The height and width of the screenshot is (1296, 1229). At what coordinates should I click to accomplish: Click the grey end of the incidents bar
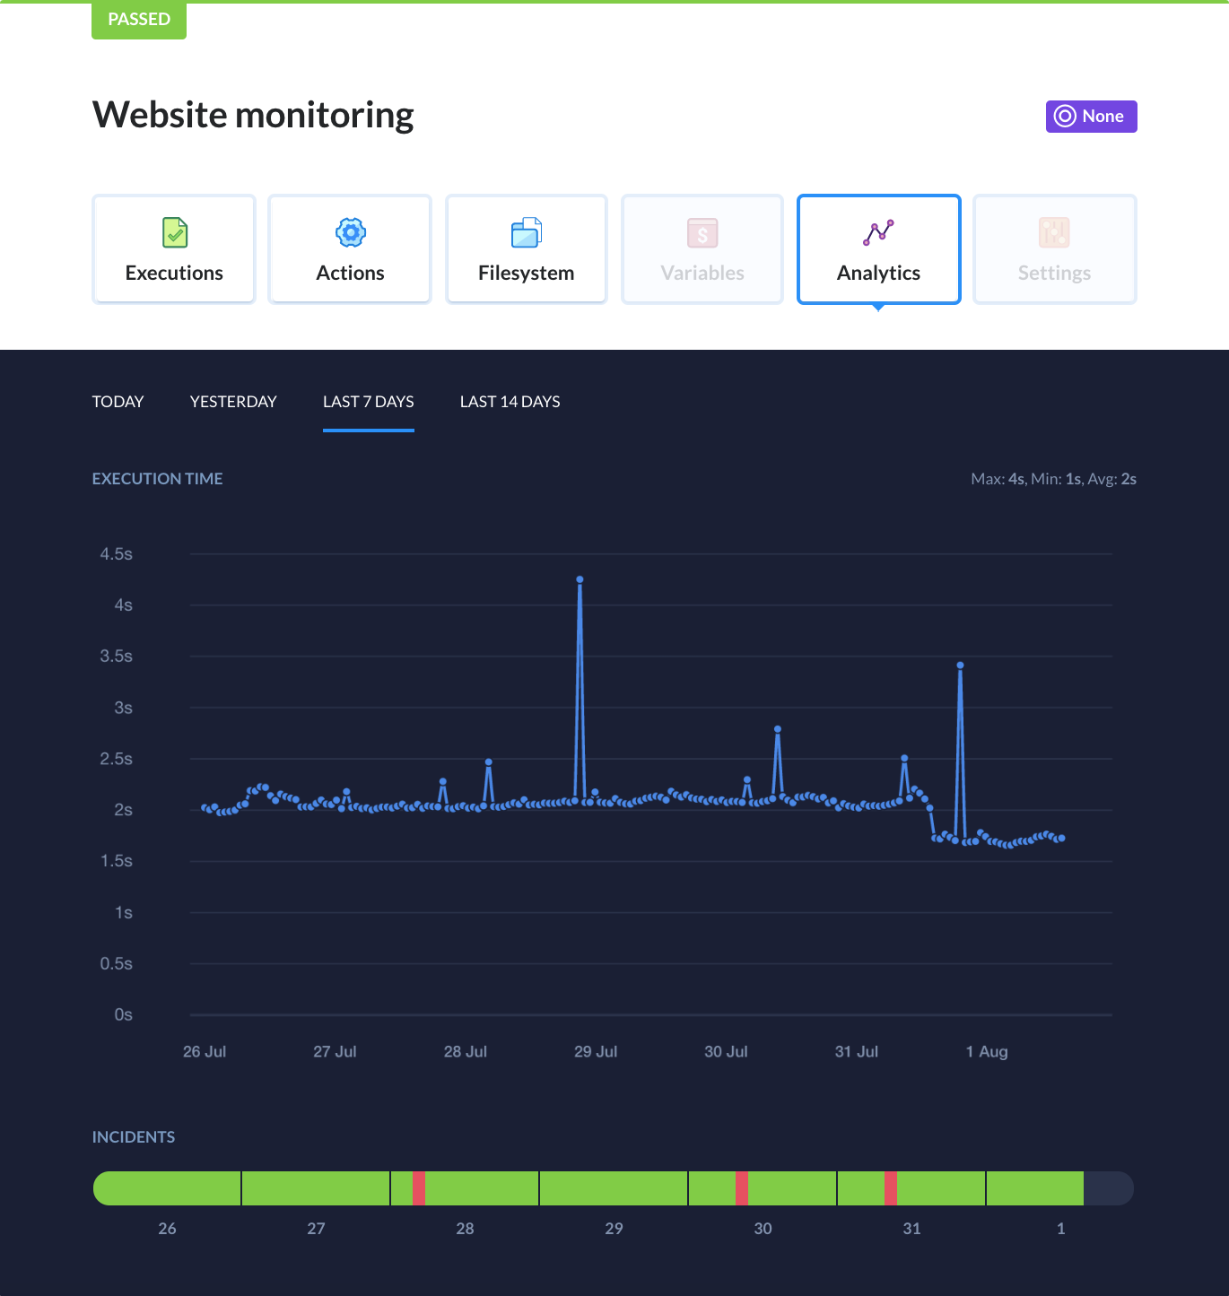pos(1109,1188)
